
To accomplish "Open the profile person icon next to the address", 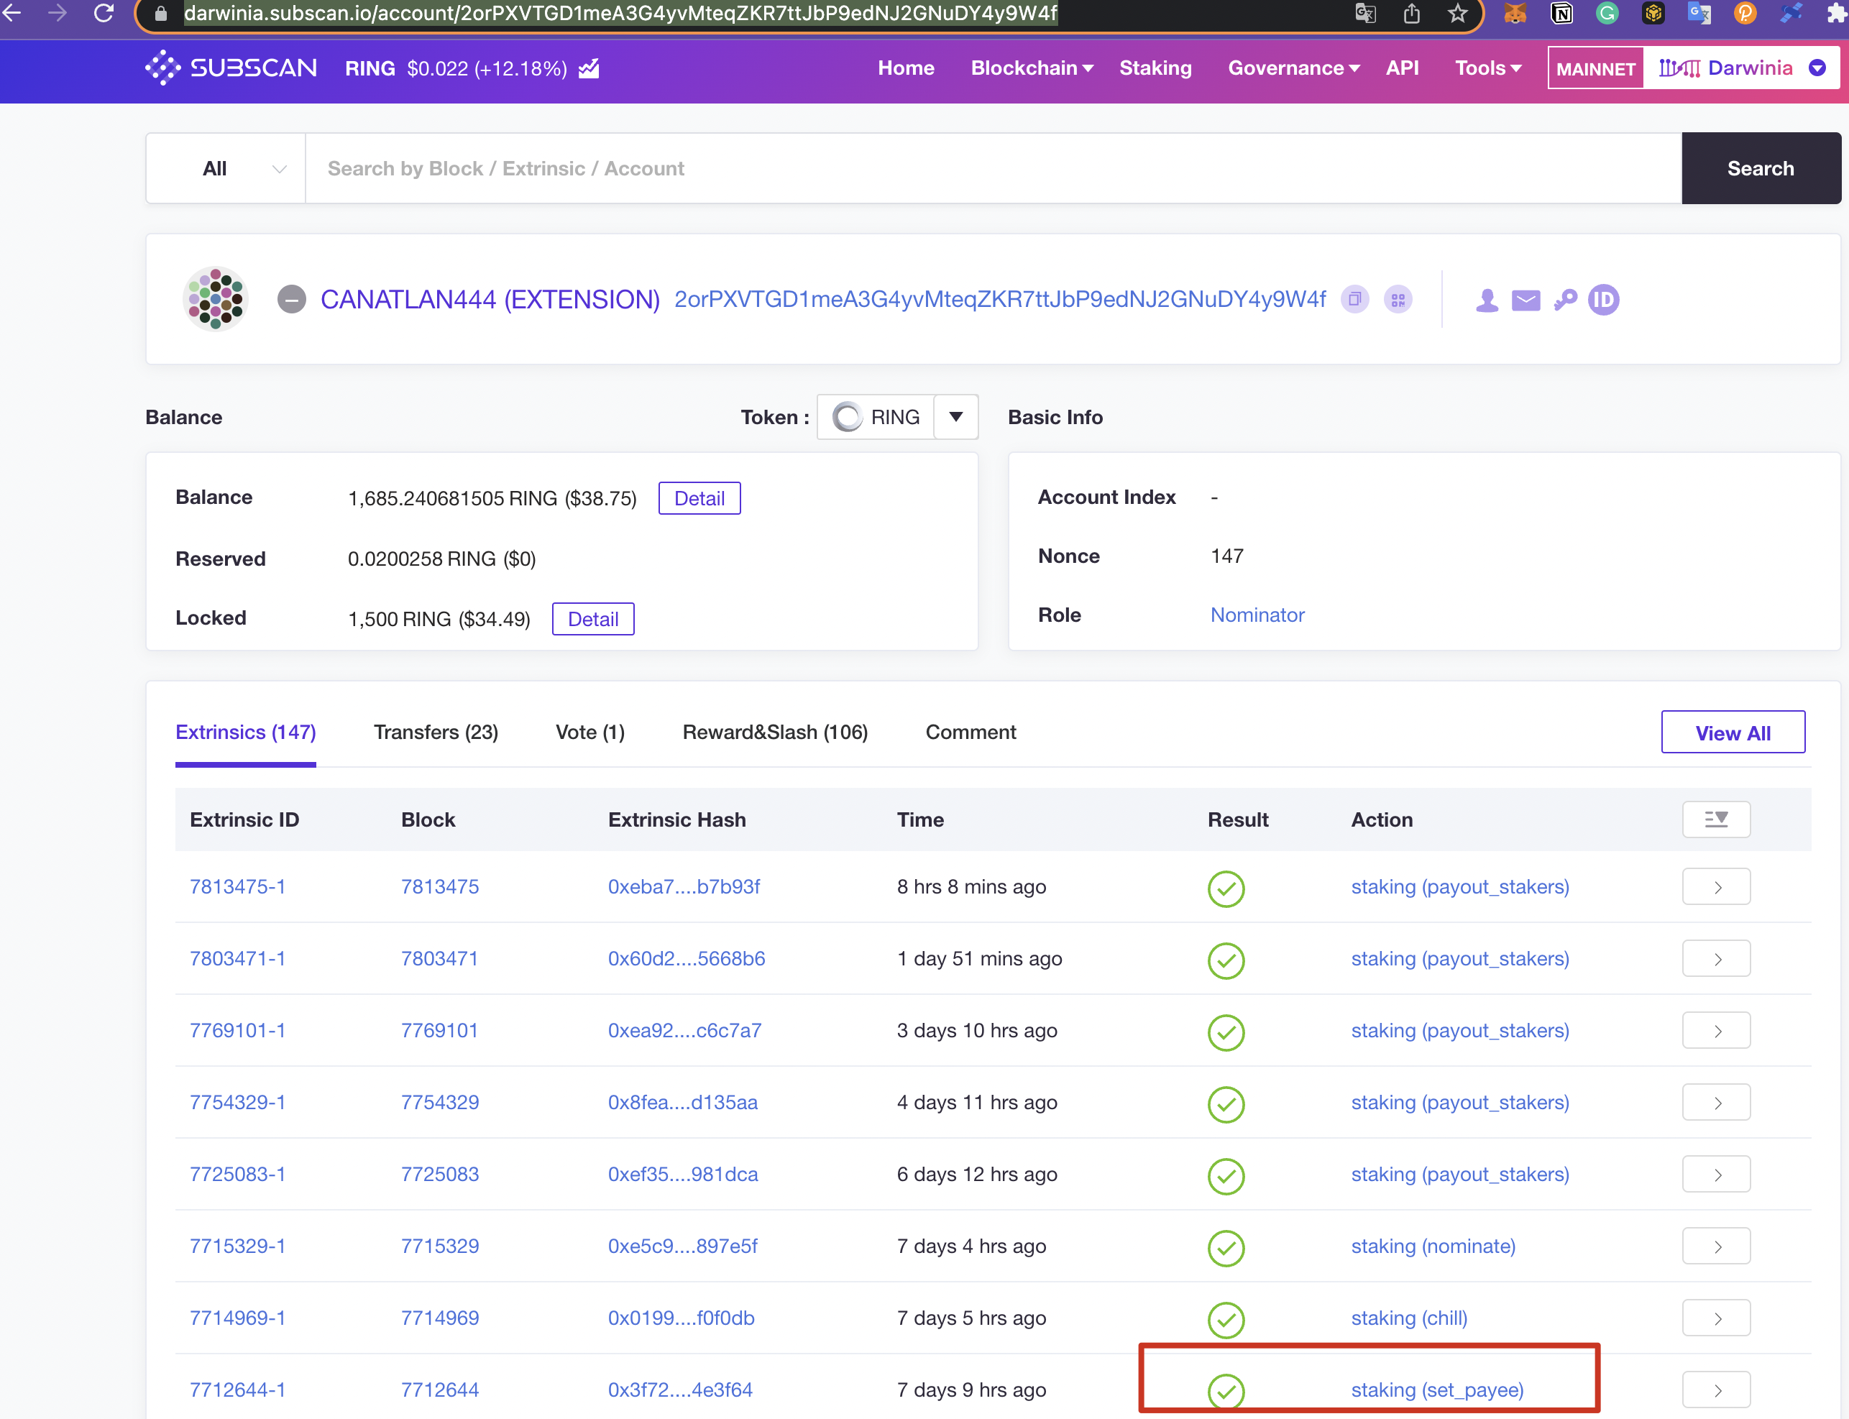I will (1487, 300).
